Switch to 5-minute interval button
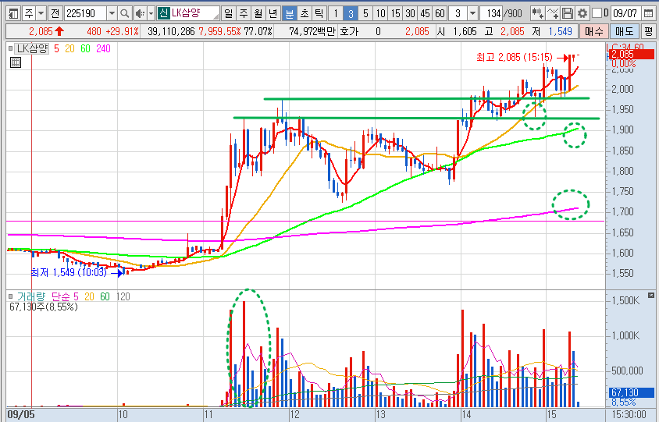The height and width of the screenshot is (422, 659). [x=365, y=14]
